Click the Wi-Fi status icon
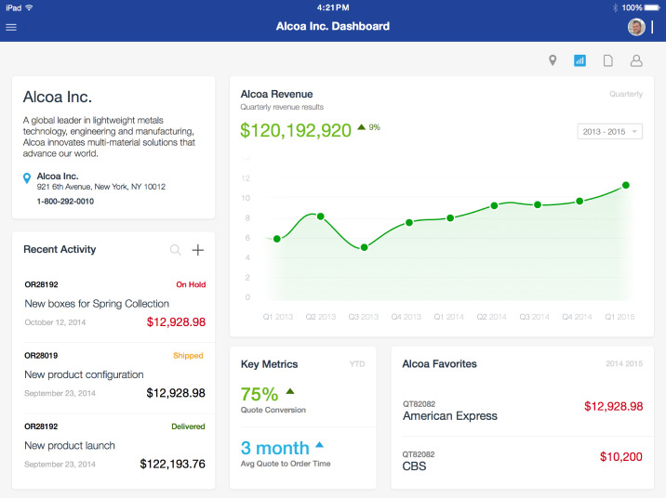The height and width of the screenshot is (498, 666). [29, 7]
